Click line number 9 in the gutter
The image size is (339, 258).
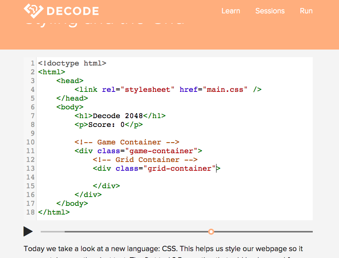[x=32, y=133]
